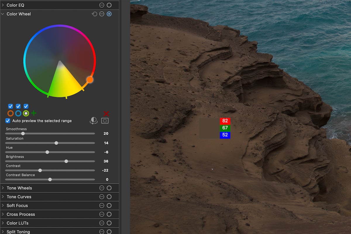
Task: Collapse the Color Wheel panel
Action: 3,14
